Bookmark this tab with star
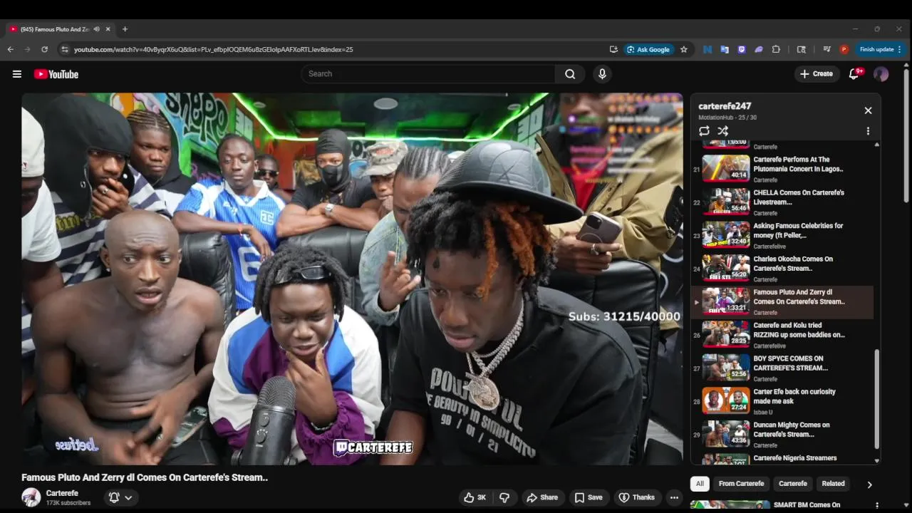This screenshot has width=912, height=513. click(x=684, y=49)
